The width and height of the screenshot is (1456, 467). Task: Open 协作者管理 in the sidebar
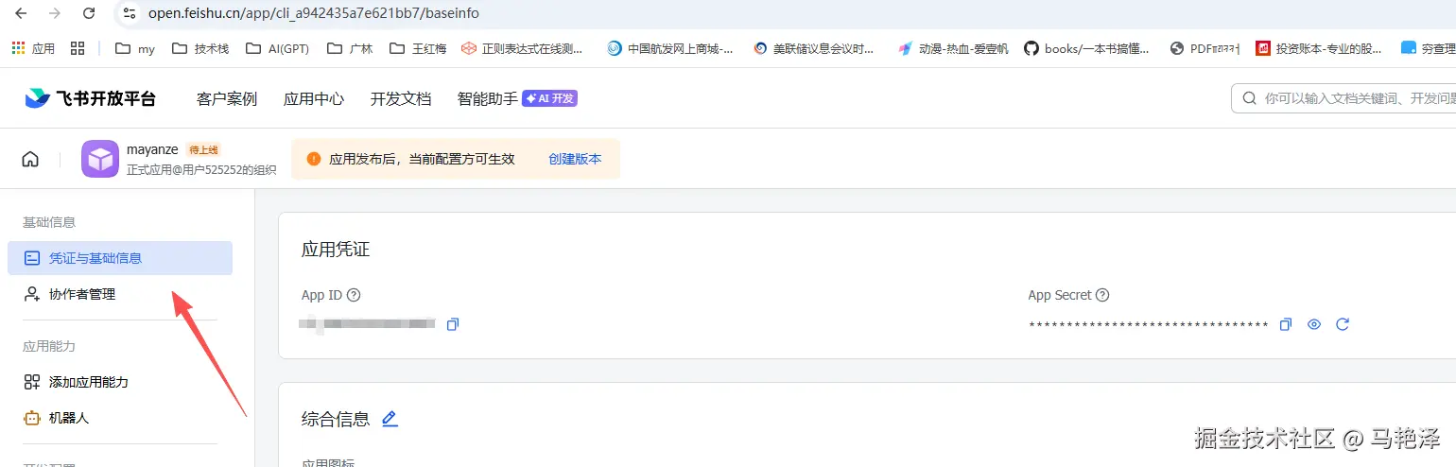[x=120, y=294]
